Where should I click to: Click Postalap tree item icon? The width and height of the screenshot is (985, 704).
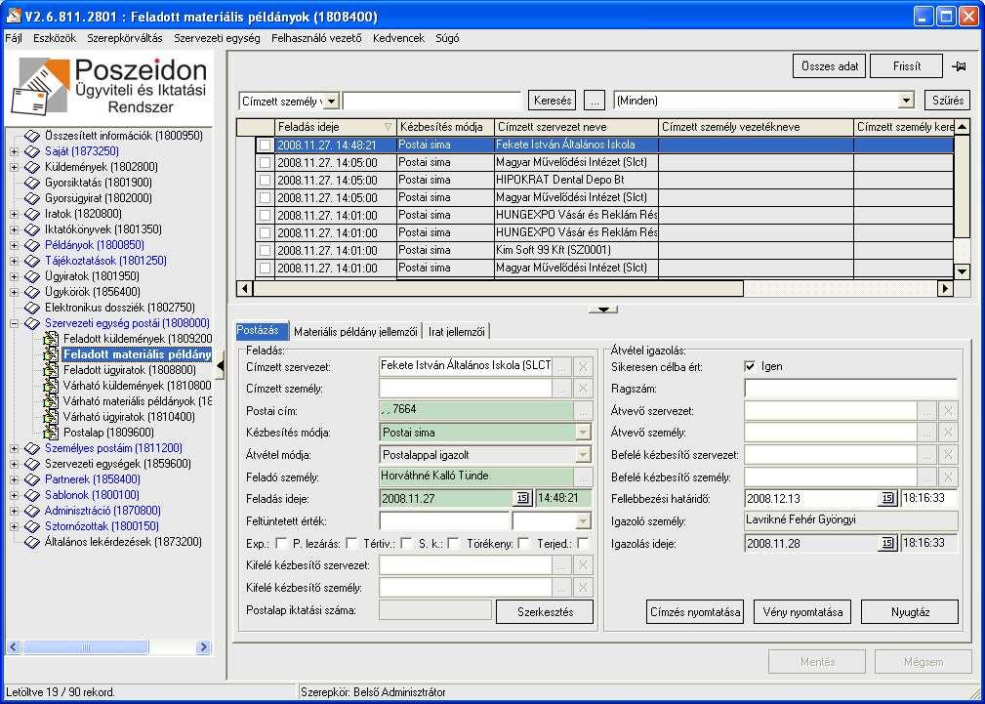coord(51,433)
